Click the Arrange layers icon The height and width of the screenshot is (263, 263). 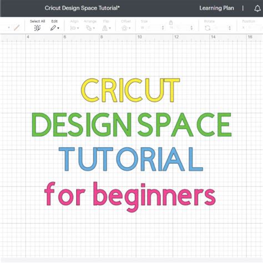(89, 28)
